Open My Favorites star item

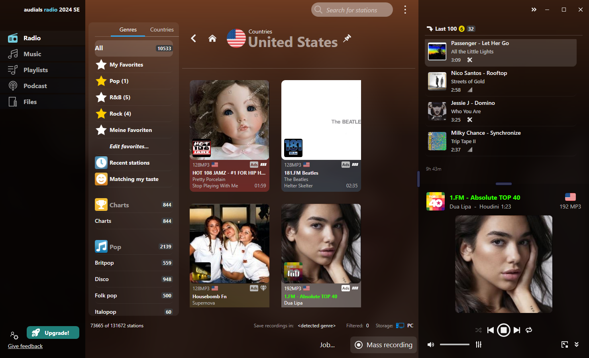tap(134, 65)
